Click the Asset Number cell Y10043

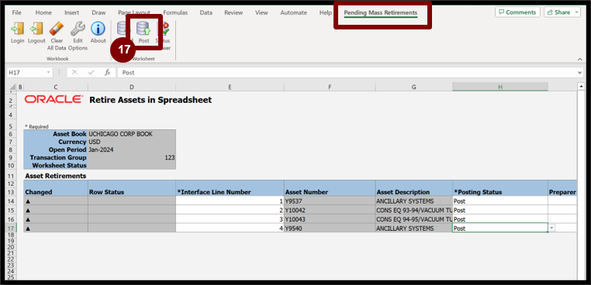coord(330,219)
